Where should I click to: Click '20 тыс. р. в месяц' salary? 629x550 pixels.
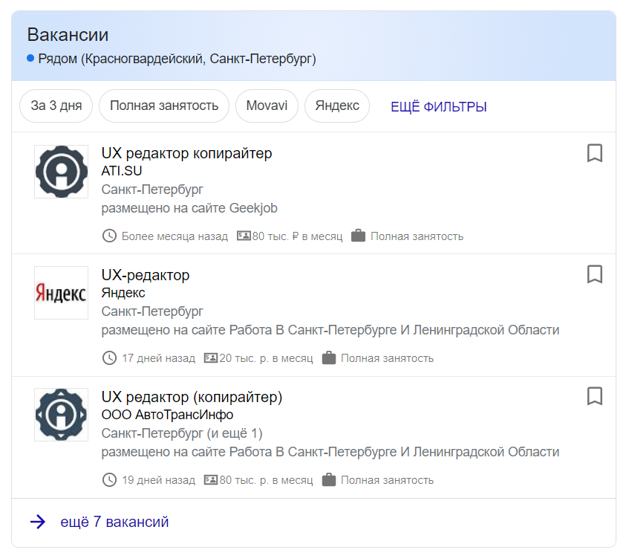(x=266, y=358)
